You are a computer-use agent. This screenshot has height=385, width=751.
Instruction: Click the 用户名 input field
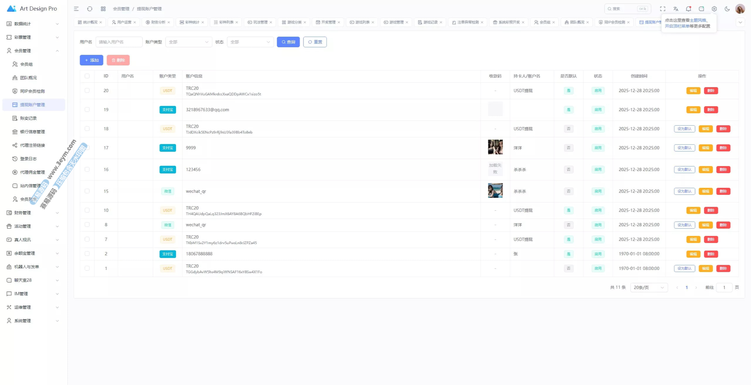pos(119,42)
